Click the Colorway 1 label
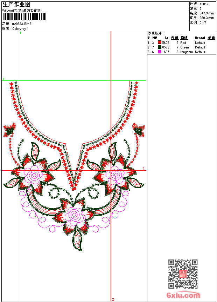Screen dimensions: 217x302 click(20, 28)
